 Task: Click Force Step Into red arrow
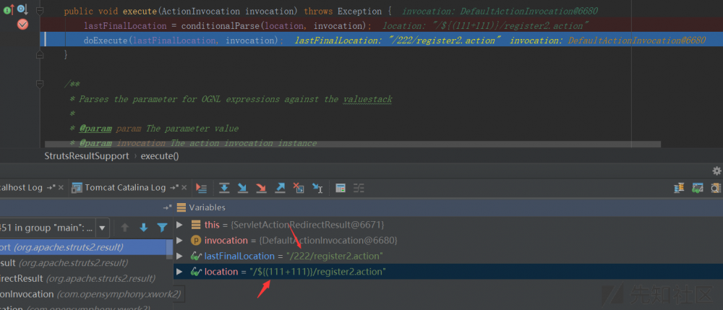click(262, 188)
